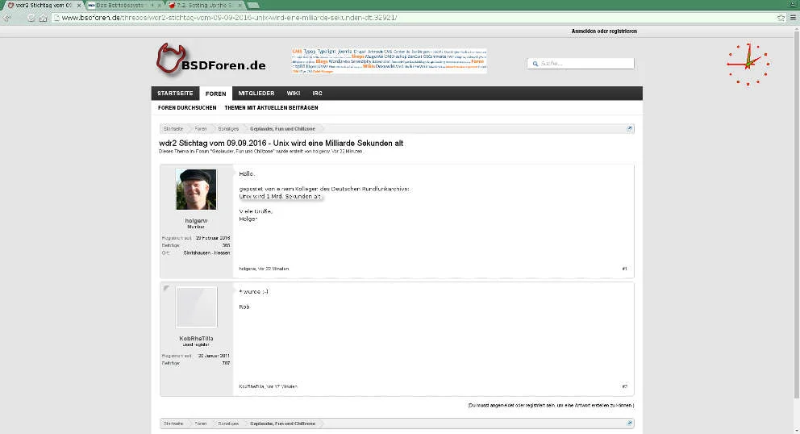The height and width of the screenshot is (434, 800).
Task: Reload the page with the refresh icon
Action: coord(31,18)
